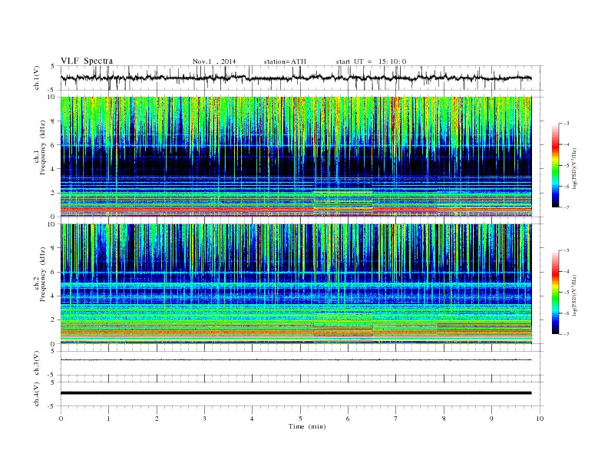The width and height of the screenshot is (608, 470).
Task: Click the time axis tick label "6"
Action: click(348, 419)
